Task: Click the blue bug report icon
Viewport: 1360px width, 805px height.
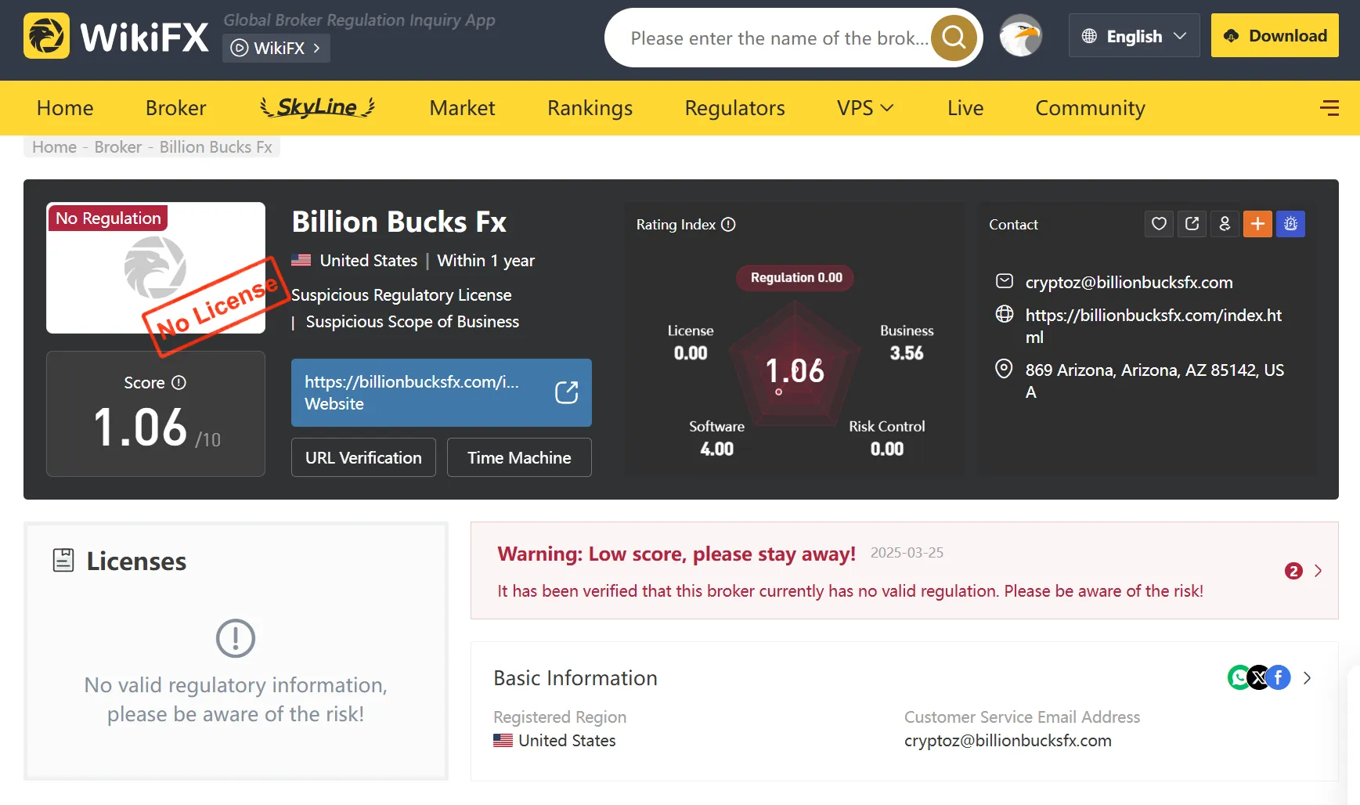Action: coord(1290,224)
